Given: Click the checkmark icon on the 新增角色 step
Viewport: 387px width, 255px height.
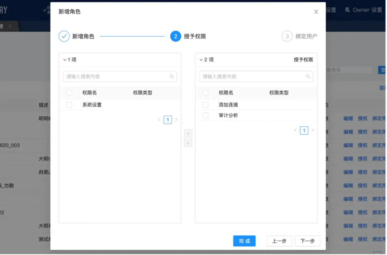Looking at the screenshot, I should pyautogui.click(x=64, y=36).
